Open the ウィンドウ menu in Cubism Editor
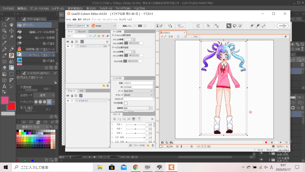 122,19
